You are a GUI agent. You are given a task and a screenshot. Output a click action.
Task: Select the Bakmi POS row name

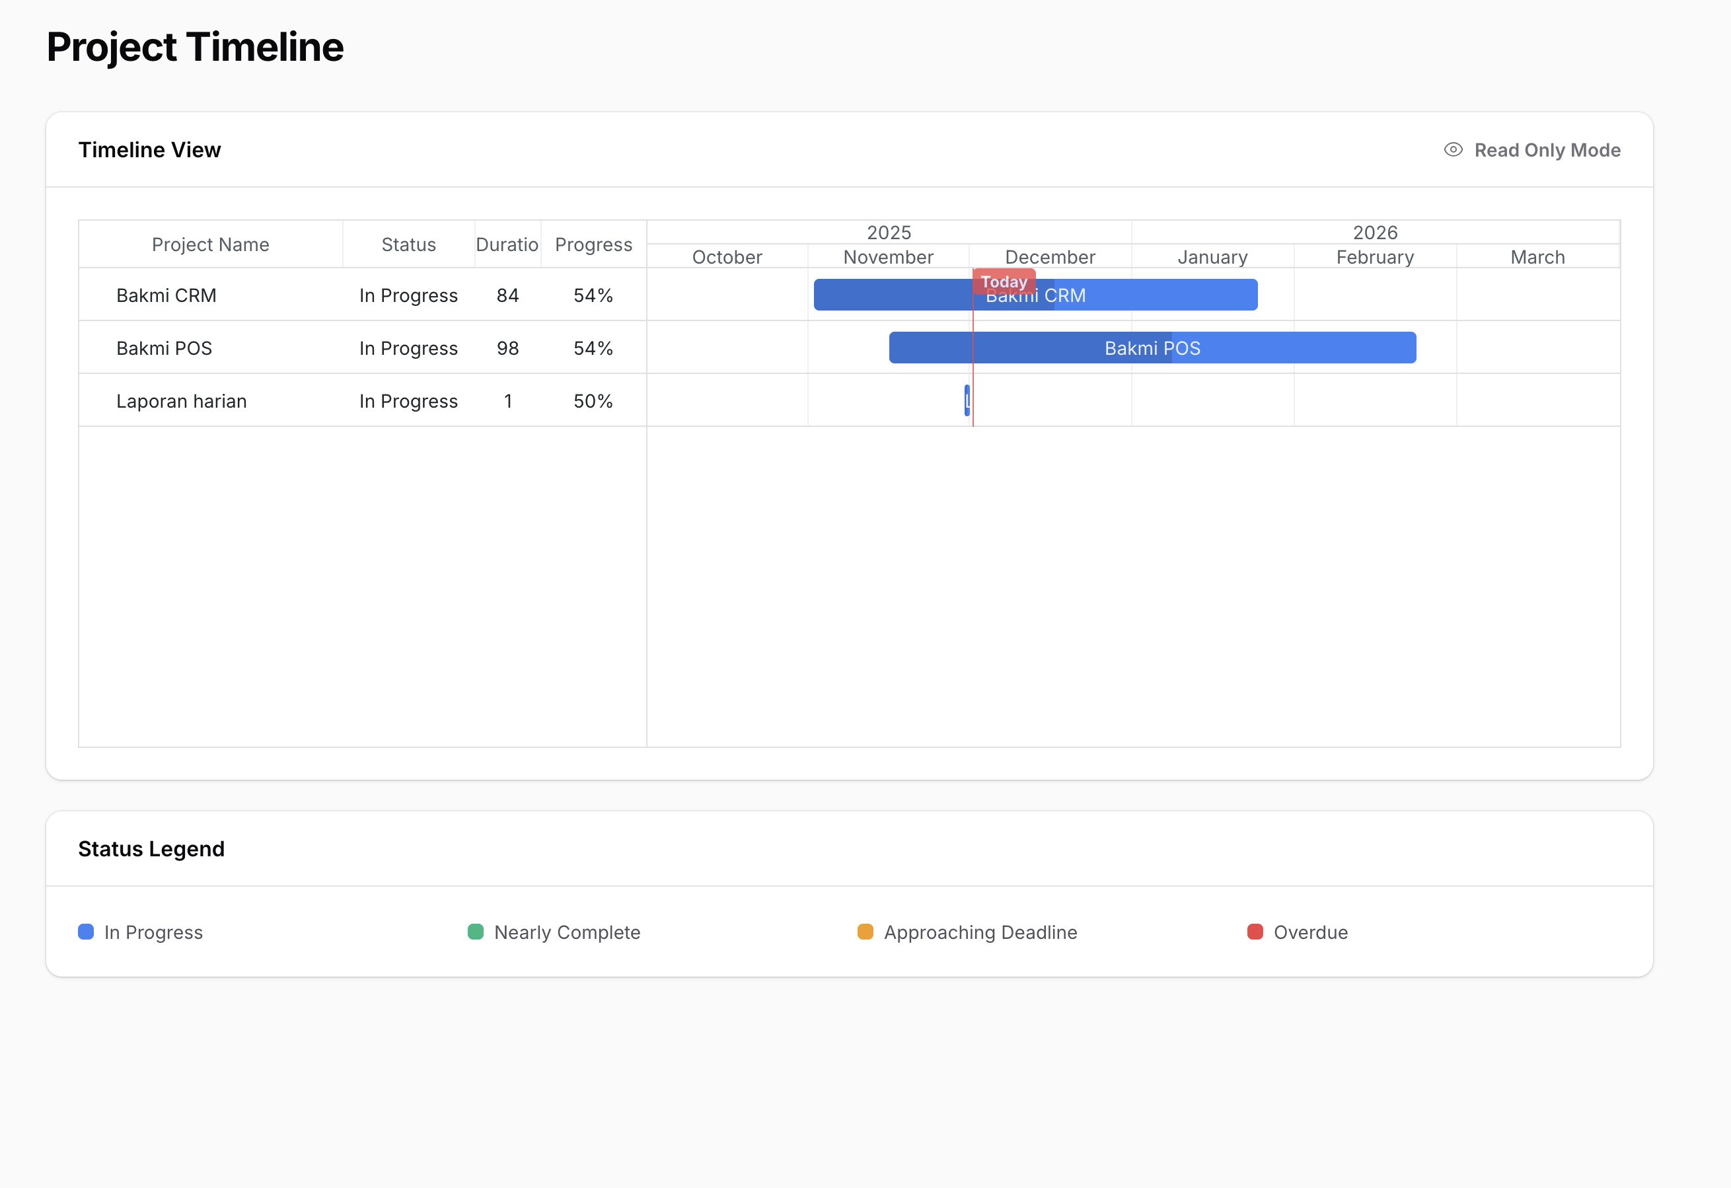point(164,348)
